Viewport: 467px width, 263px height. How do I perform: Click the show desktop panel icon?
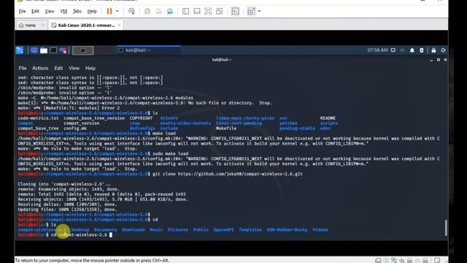(34, 50)
